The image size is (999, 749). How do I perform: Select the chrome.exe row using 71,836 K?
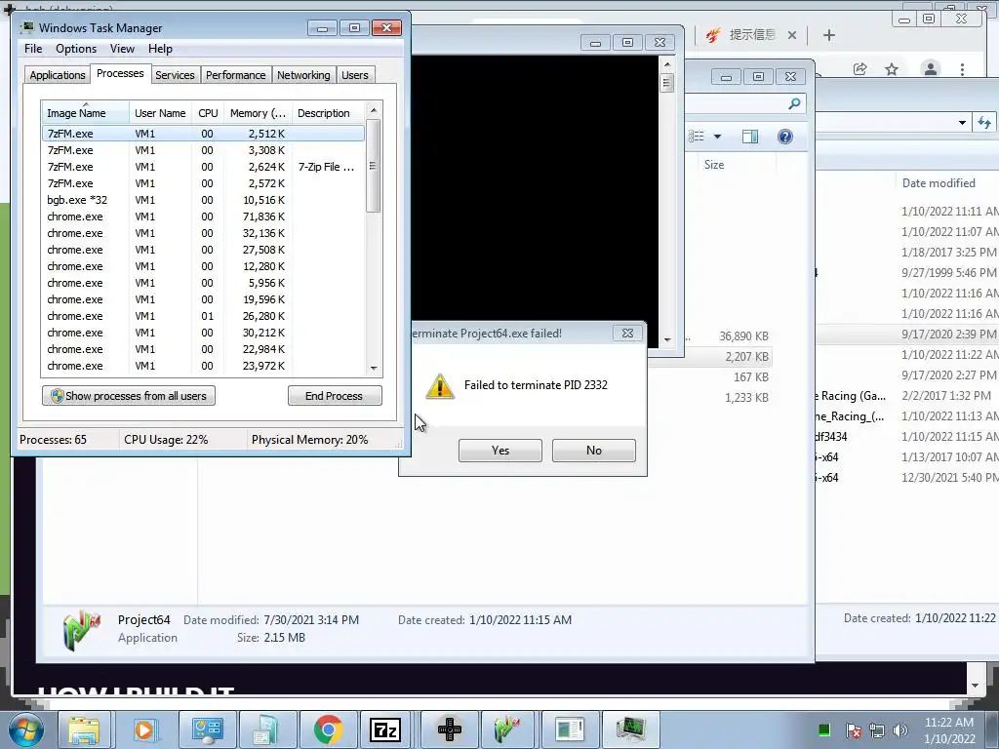coord(204,217)
